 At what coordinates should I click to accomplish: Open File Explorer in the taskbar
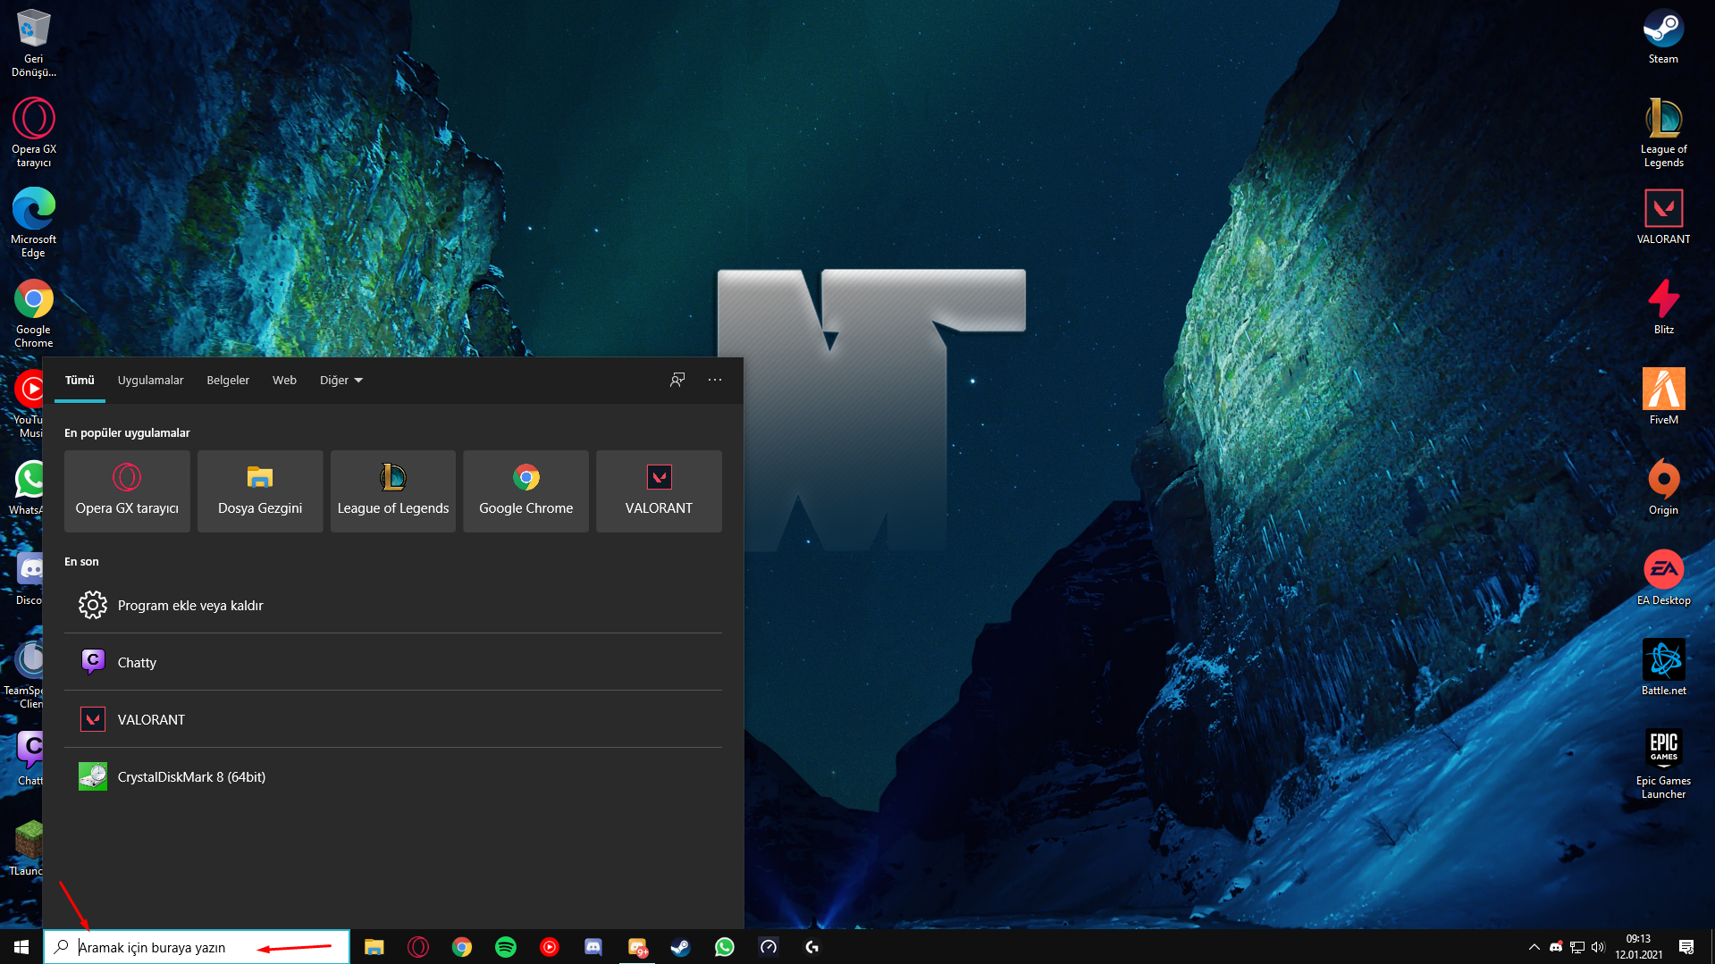pyautogui.click(x=374, y=947)
